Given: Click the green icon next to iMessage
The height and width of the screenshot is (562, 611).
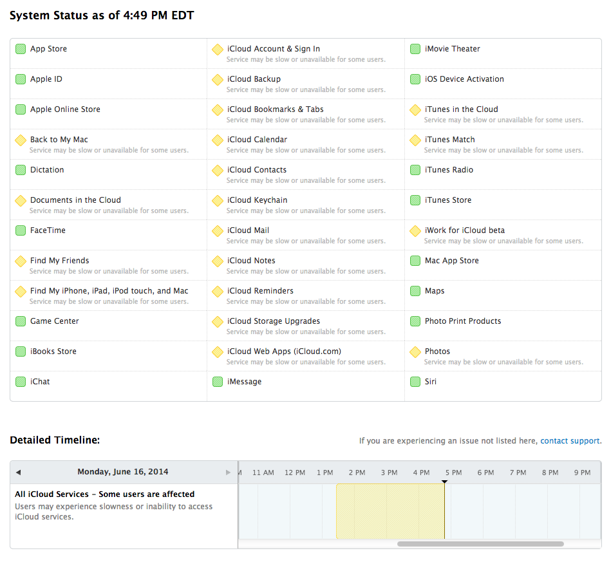Looking at the screenshot, I should click(x=218, y=382).
